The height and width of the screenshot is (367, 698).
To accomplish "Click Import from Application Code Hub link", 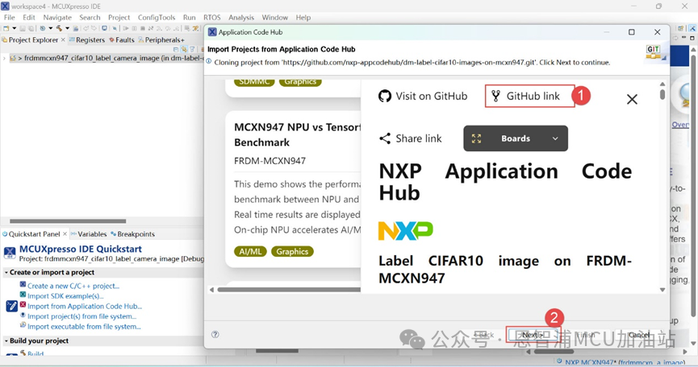I will point(85,306).
